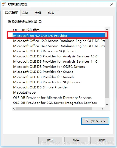The height and width of the screenshot is (148, 117).
Task: Open the 高级 tab
Action: [38, 13]
